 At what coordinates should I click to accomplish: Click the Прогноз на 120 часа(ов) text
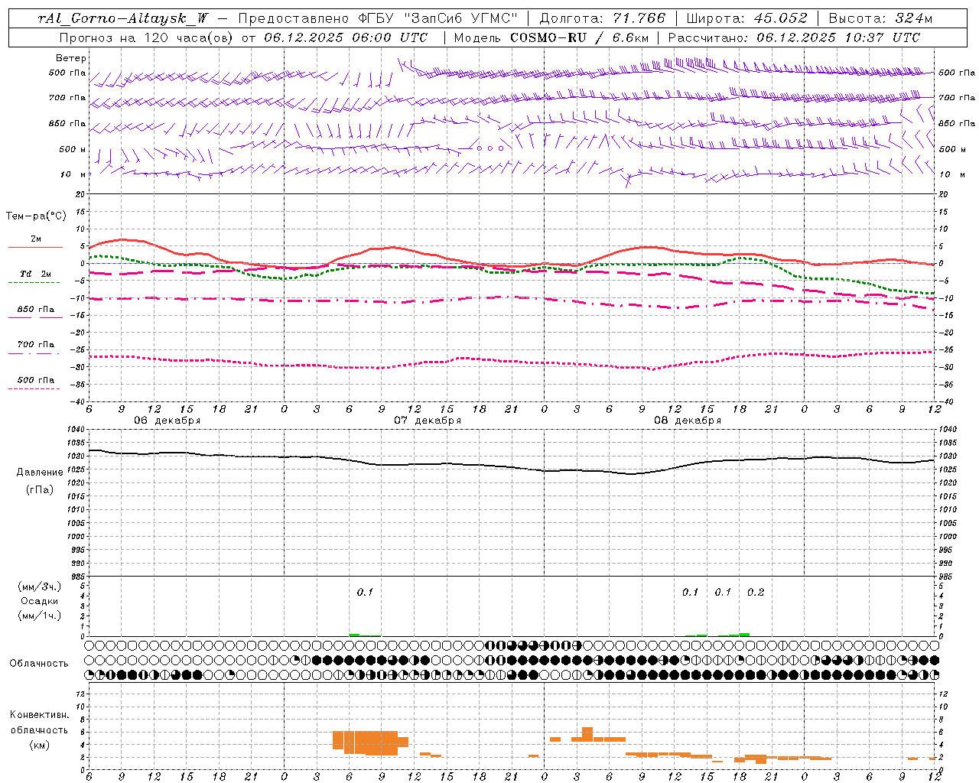pyautogui.click(x=146, y=37)
